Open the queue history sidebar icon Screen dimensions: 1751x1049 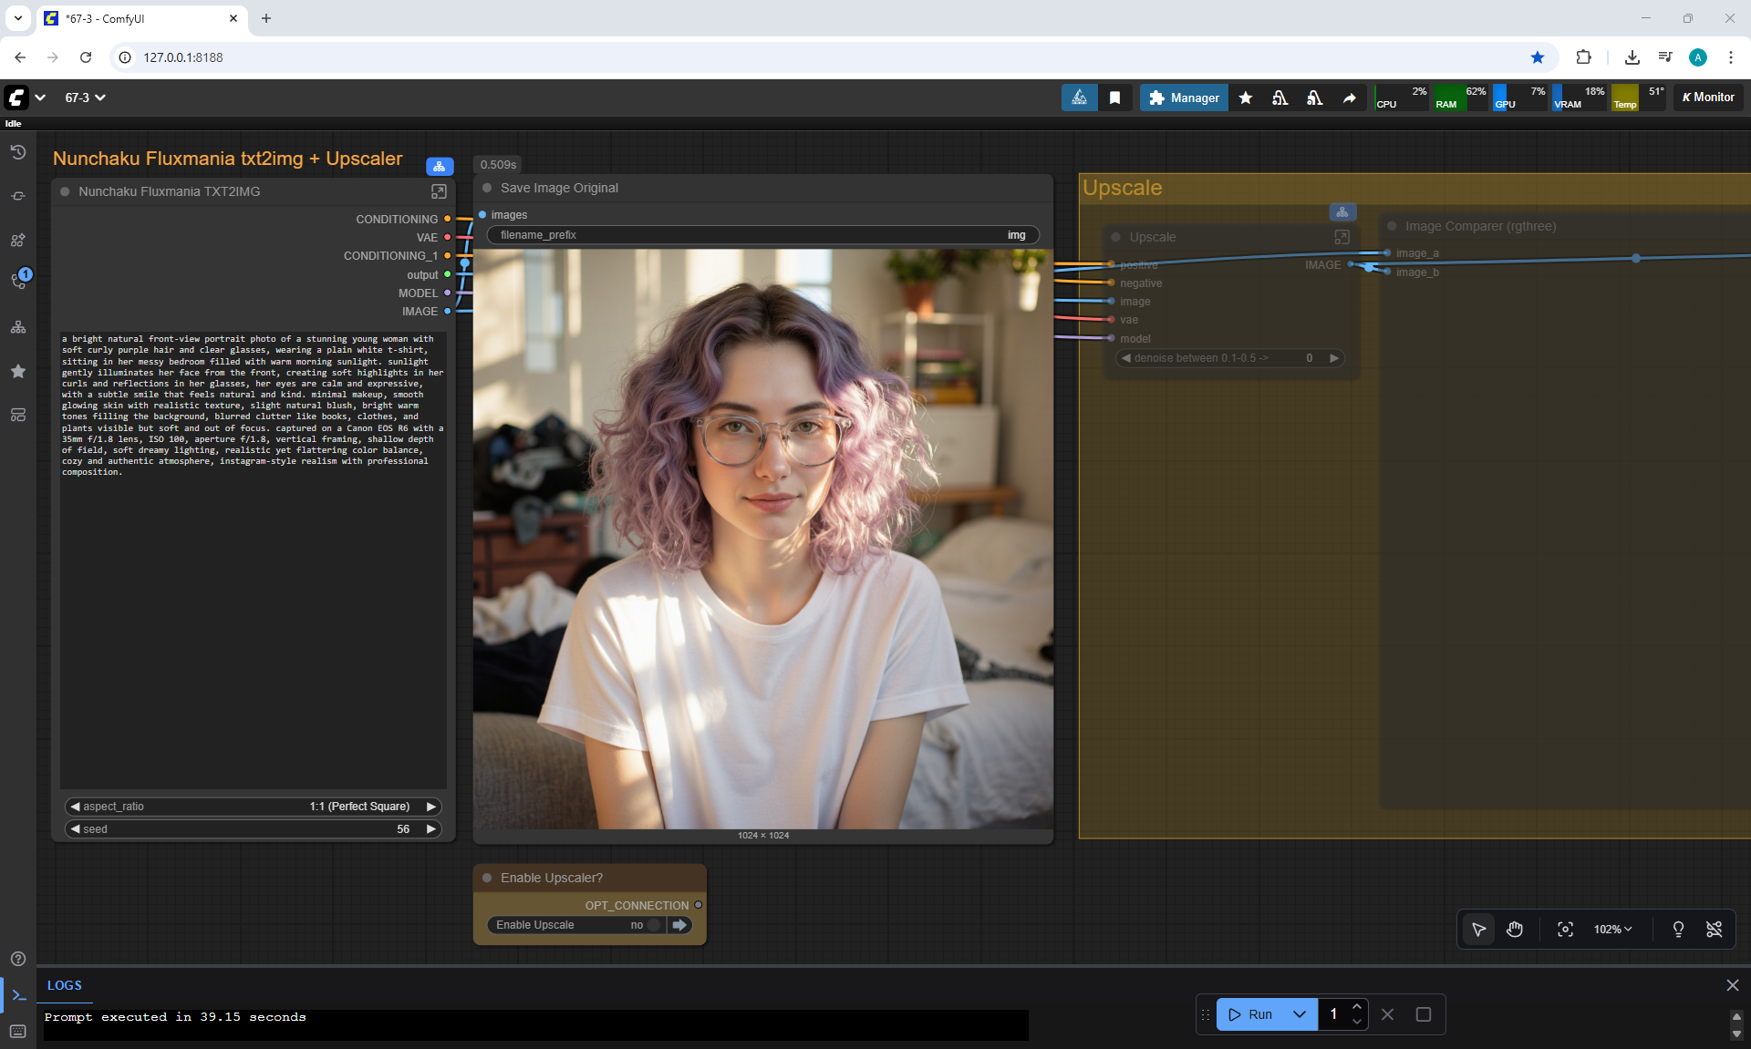[x=17, y=152]
